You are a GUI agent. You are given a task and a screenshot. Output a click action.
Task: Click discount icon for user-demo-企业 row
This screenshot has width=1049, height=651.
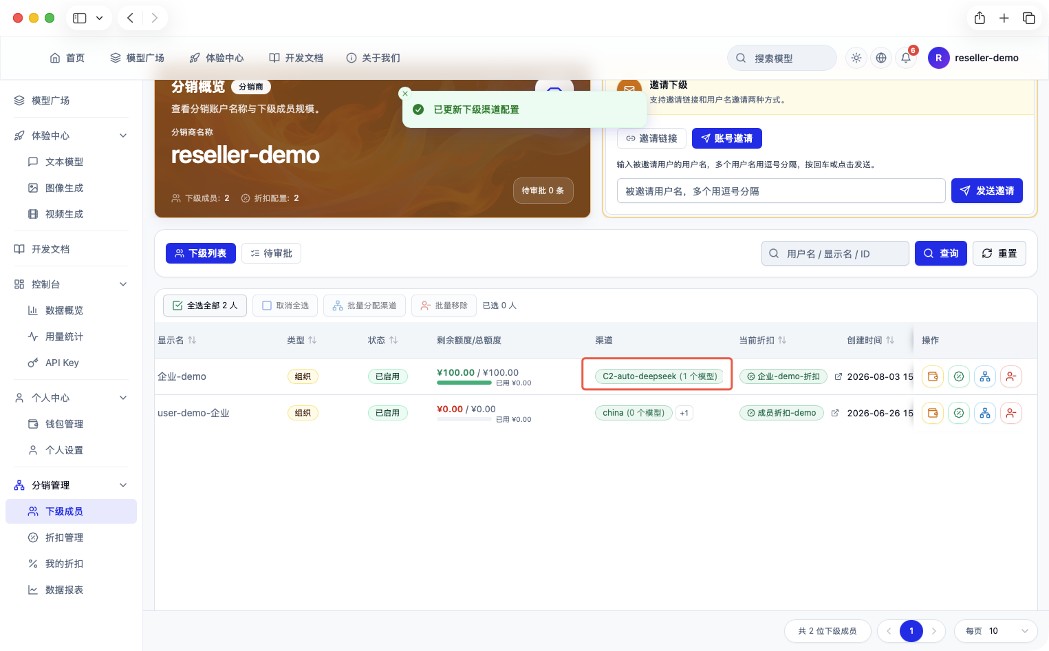(959, 413)
